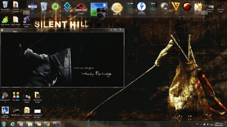Click the video playback area showing credits
This screenshot has height=127, width=227.
tap(62, 59)
